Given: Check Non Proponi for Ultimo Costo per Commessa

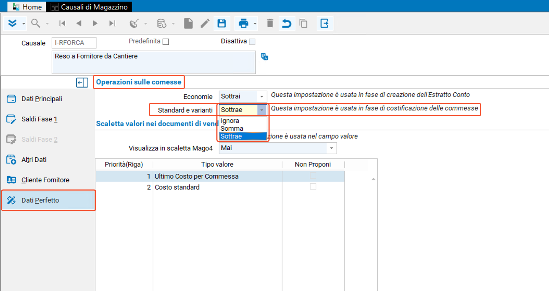Looking at the screenshot, I should [313, 176].
